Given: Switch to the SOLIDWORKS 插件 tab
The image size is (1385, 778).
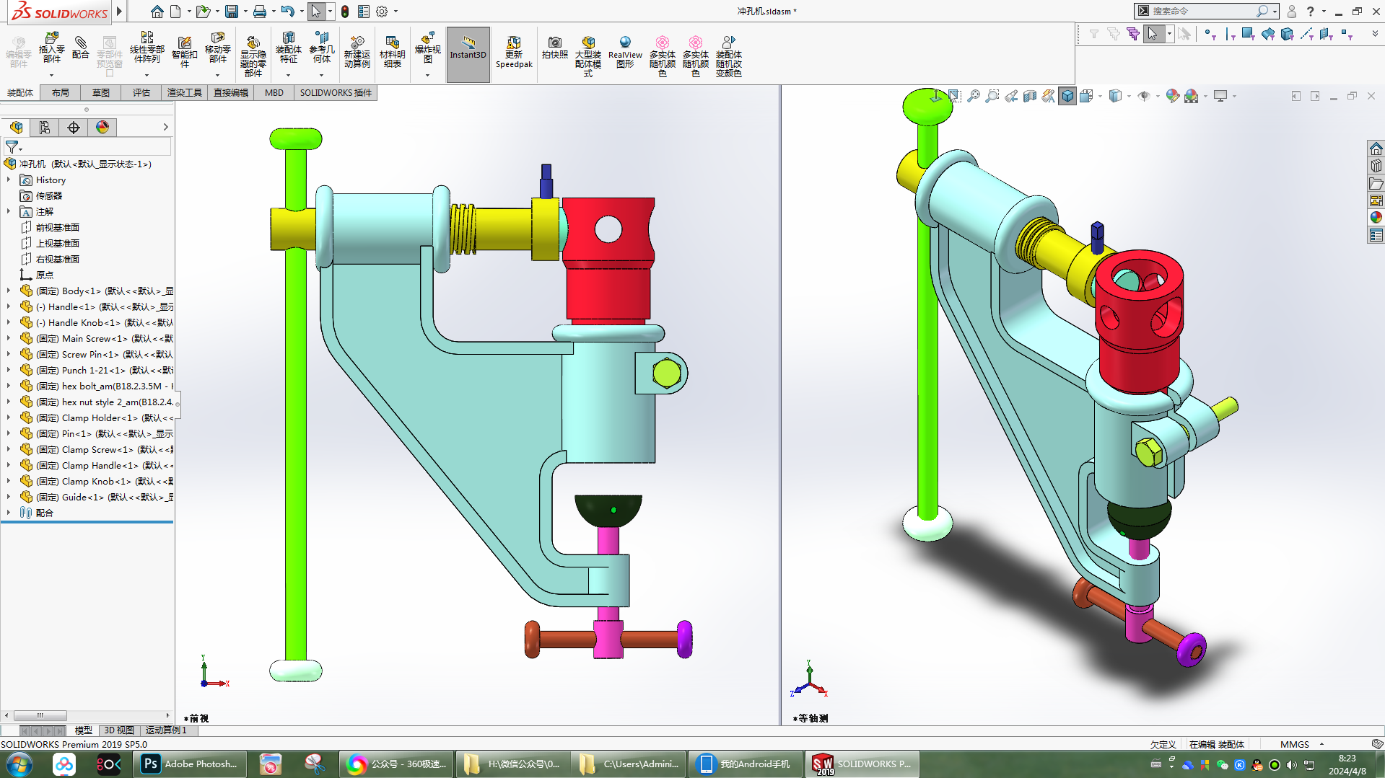Looking at the screenshot, I should tap(336, 93).
